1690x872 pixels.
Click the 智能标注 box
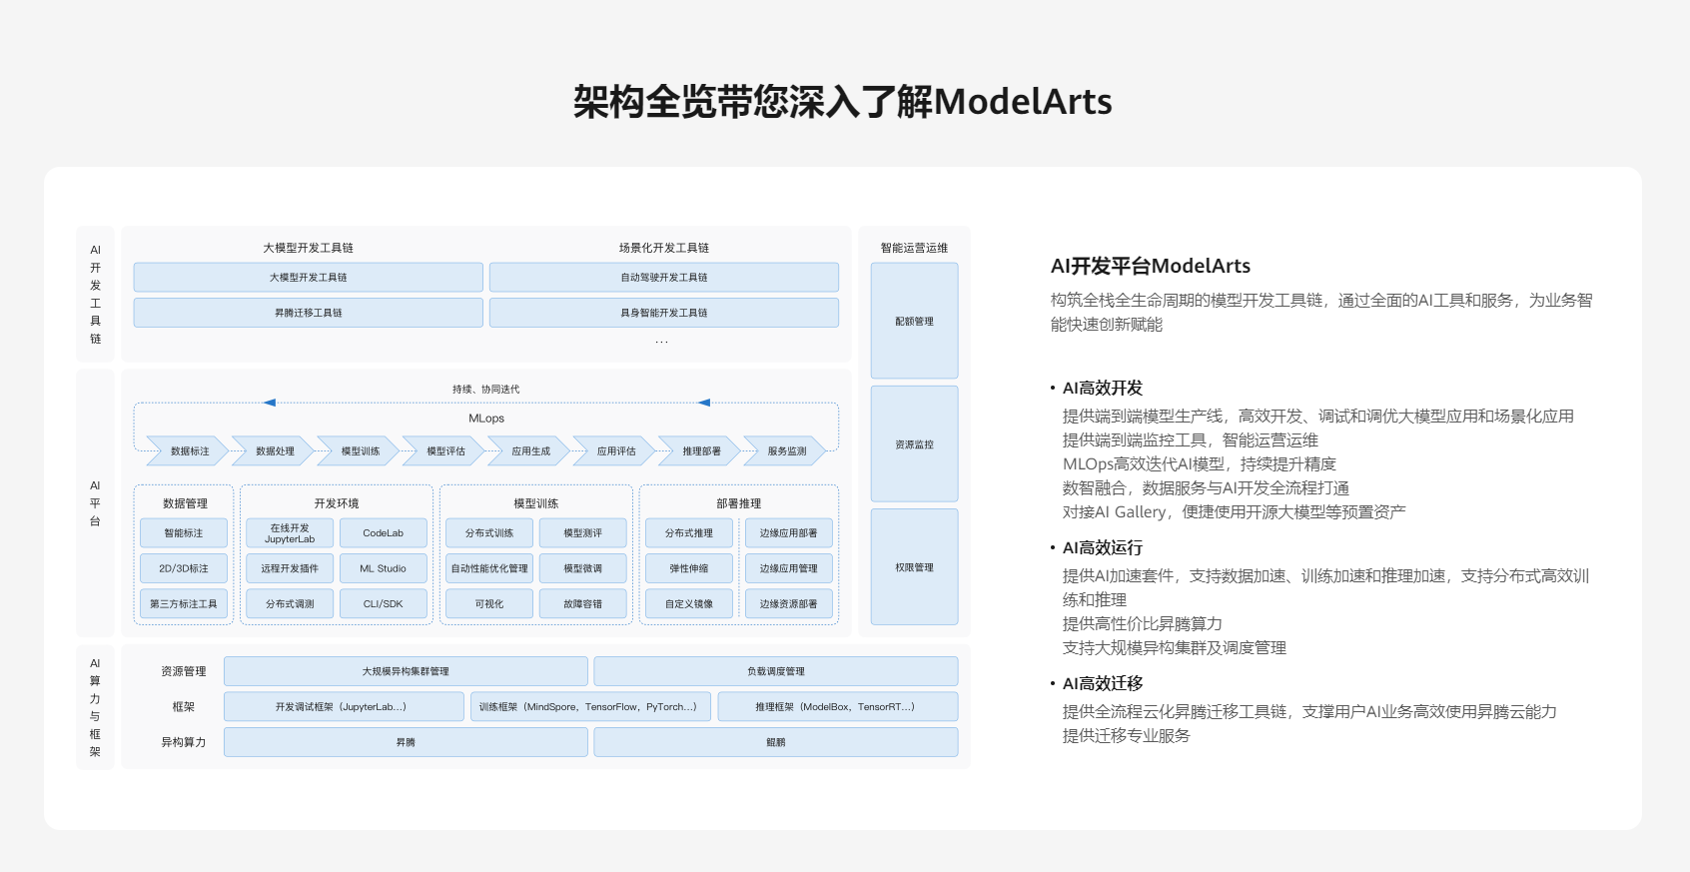click(184, 533)
